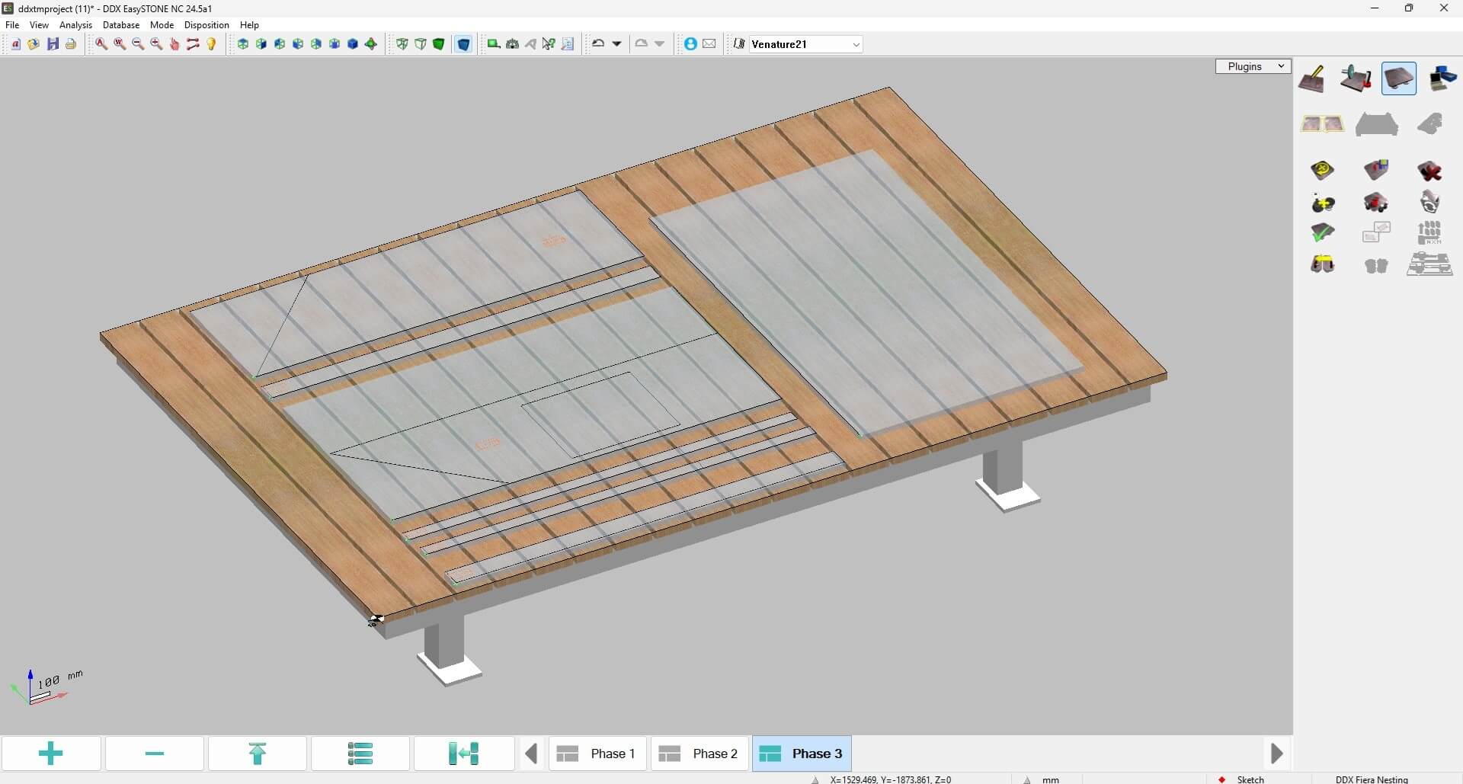Switch to the Phase 1 tab
The image size is (1463, 784).
pyautogui.click(x=597, y=754)
